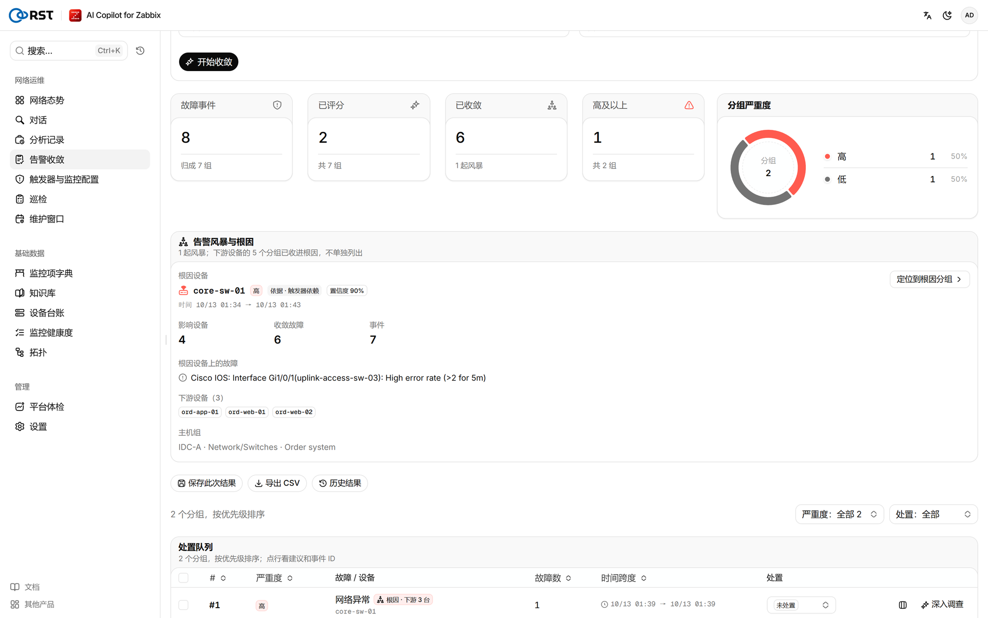The image size is (988, 618).
Task: Click 深入调查 in row #1
Action: pos(942,605)
